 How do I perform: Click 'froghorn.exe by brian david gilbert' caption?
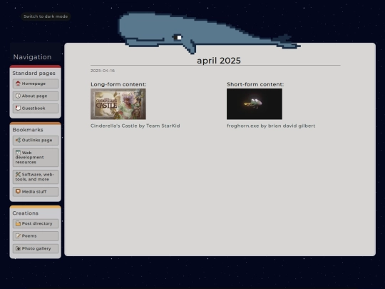(x=271, y=126)
